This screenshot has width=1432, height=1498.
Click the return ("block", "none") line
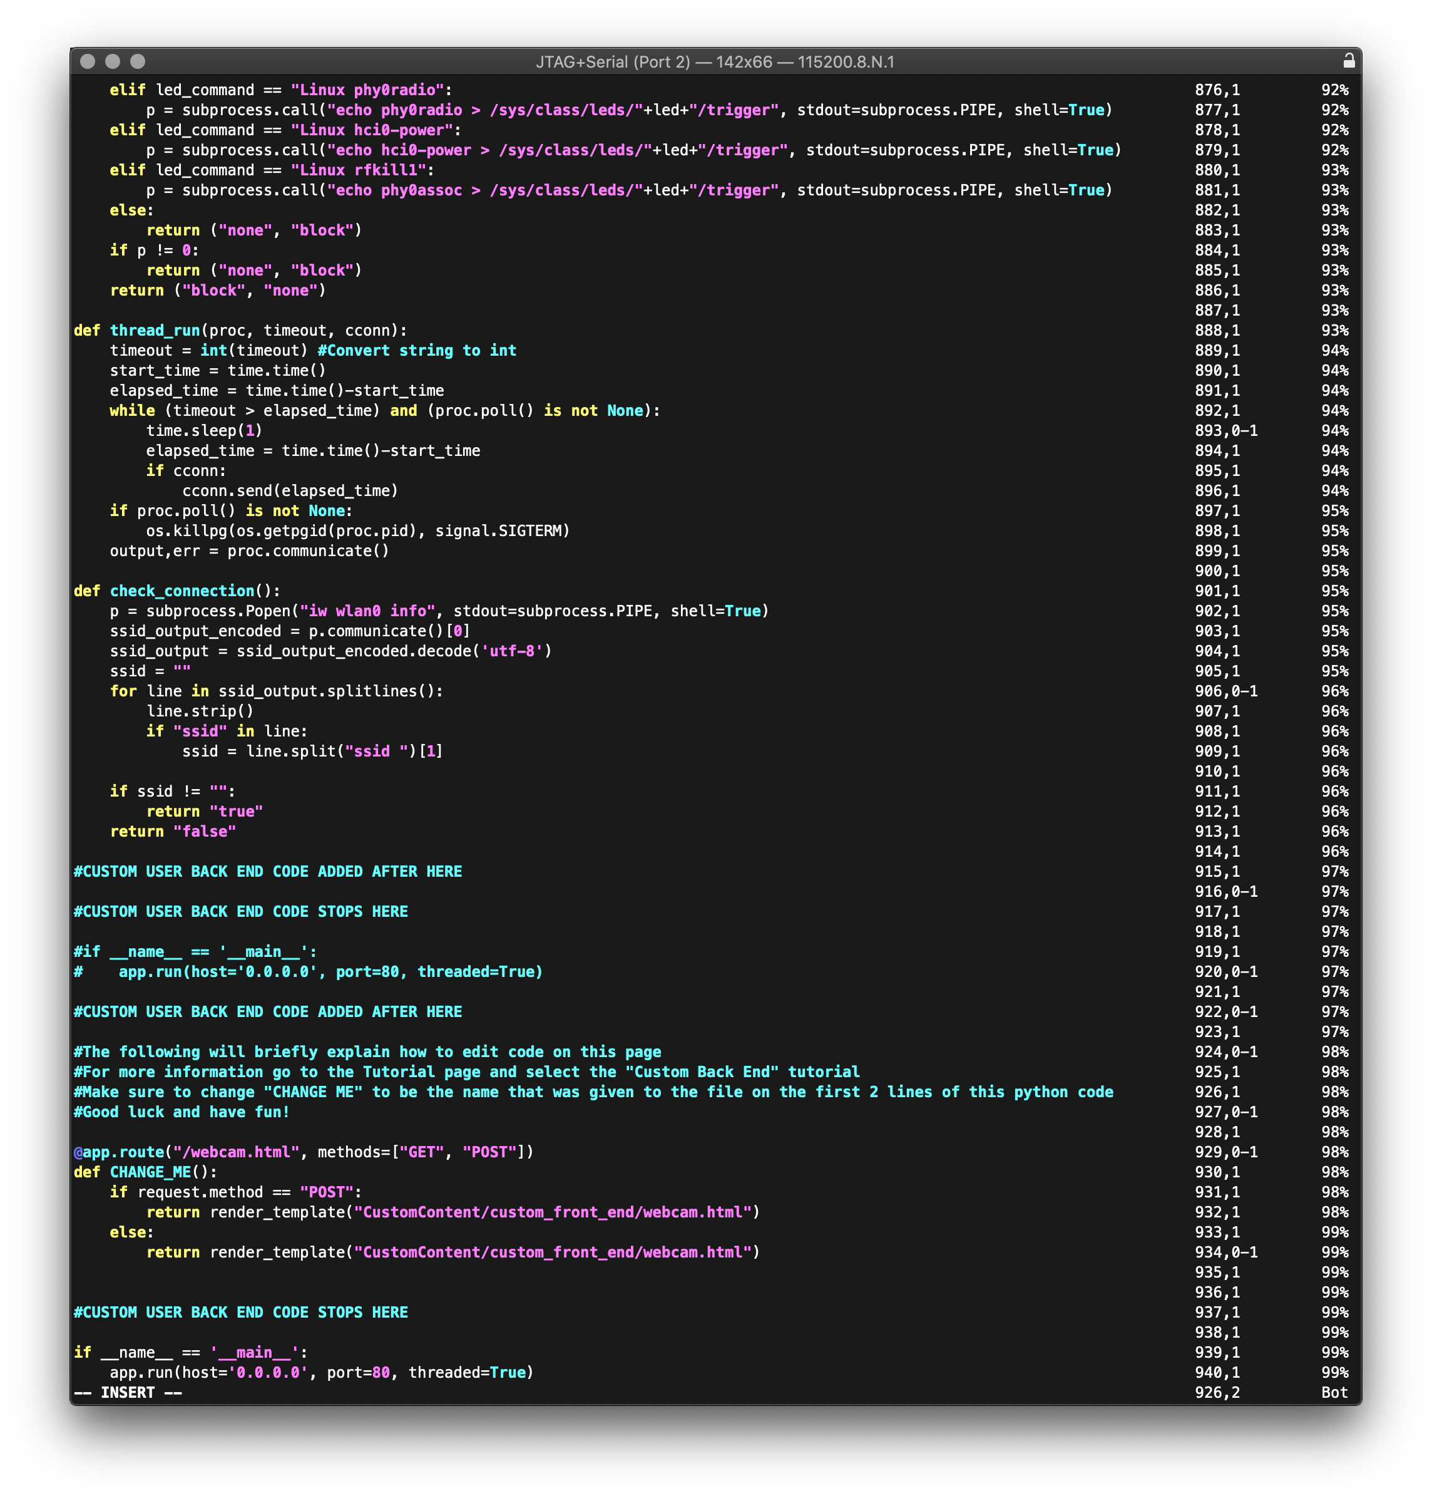pos(218,291)
